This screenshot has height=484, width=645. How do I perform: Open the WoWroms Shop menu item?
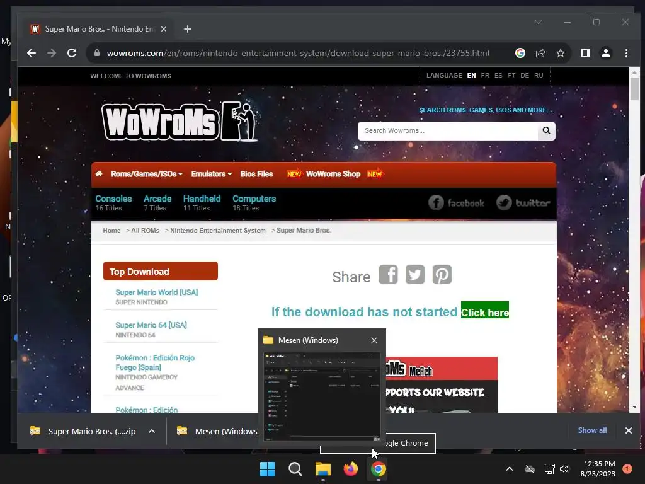click(333, 174)
